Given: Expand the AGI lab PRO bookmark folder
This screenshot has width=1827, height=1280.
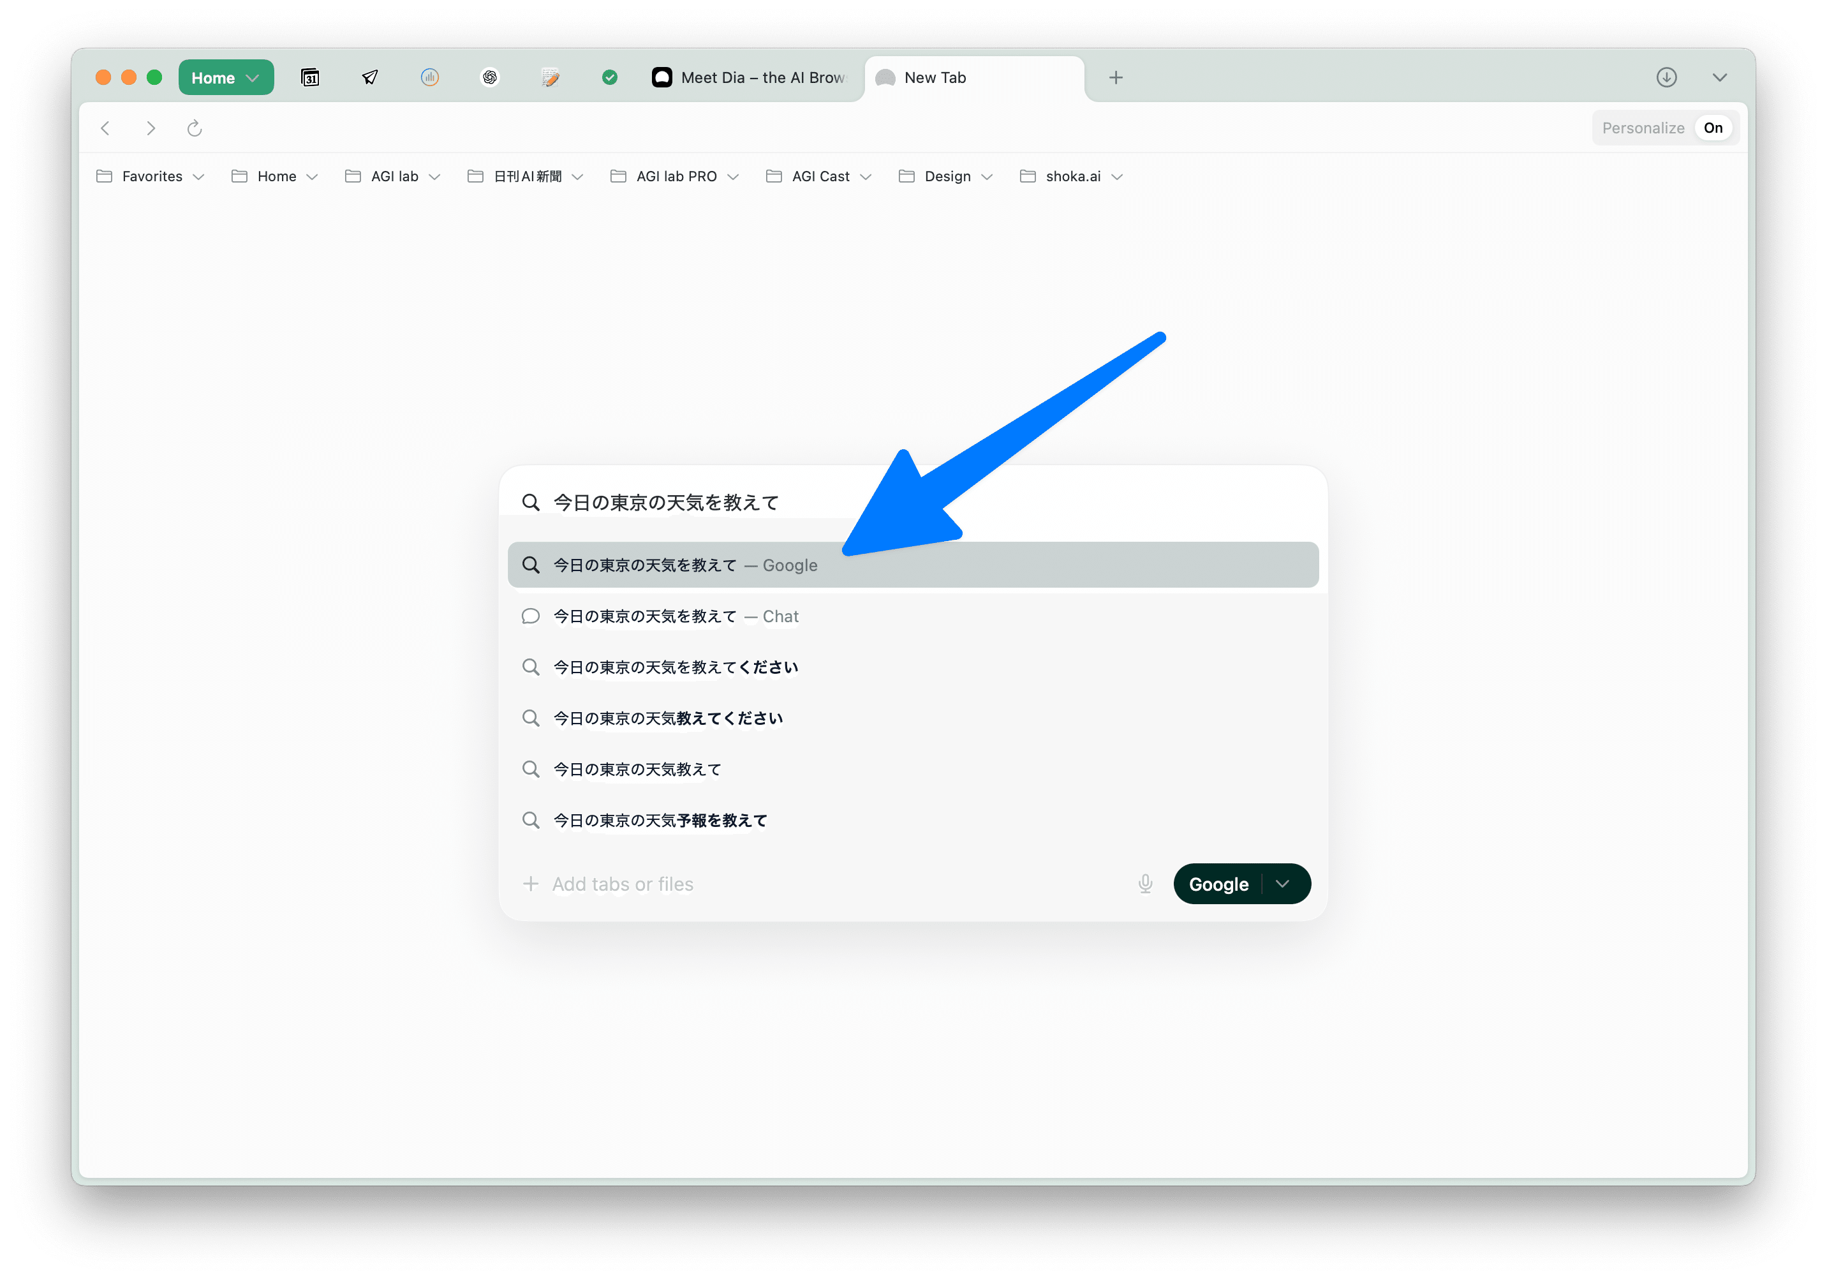Looking at the screenshot, I should pos(675,177).
